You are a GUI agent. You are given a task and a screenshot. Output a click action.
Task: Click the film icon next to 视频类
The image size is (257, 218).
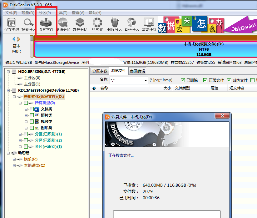point(37,122)
